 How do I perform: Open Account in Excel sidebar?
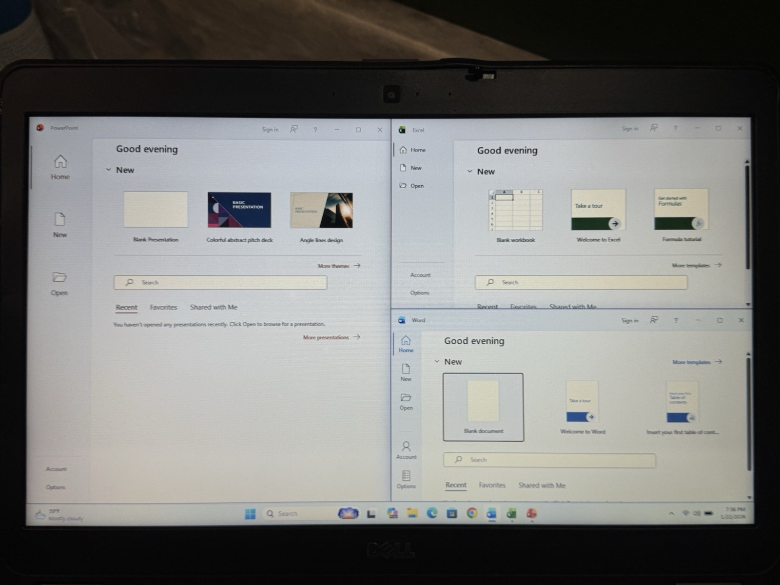[420, 275]
